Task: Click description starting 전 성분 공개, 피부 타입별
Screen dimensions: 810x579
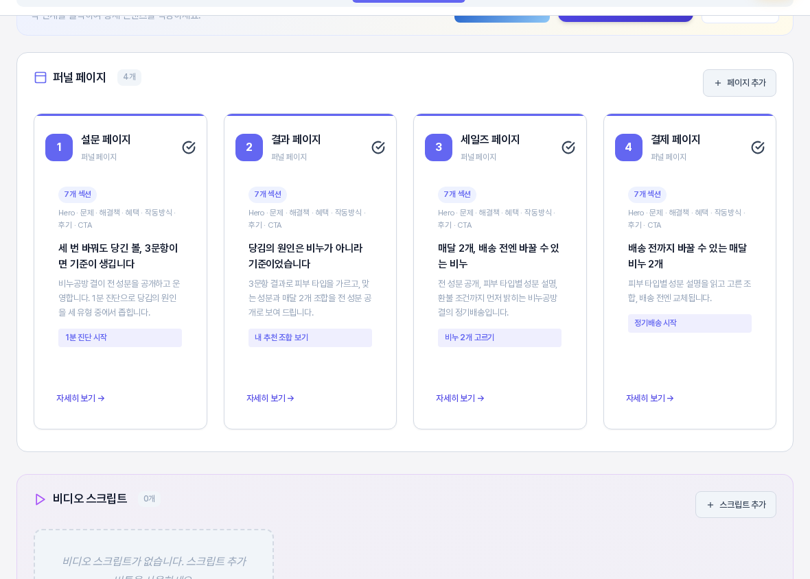Action: pos(498,298)
